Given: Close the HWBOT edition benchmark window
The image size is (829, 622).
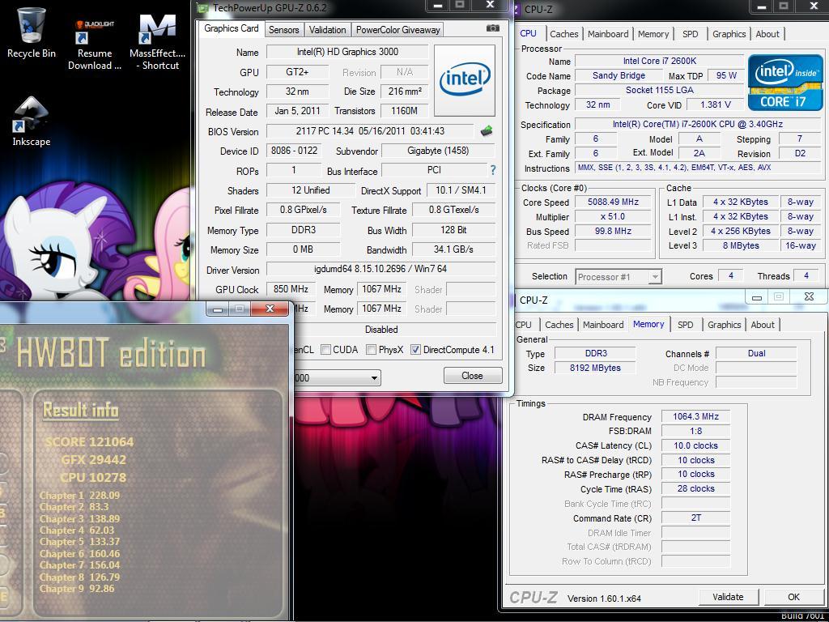Looking at the screenshot, I should [270, 309].
